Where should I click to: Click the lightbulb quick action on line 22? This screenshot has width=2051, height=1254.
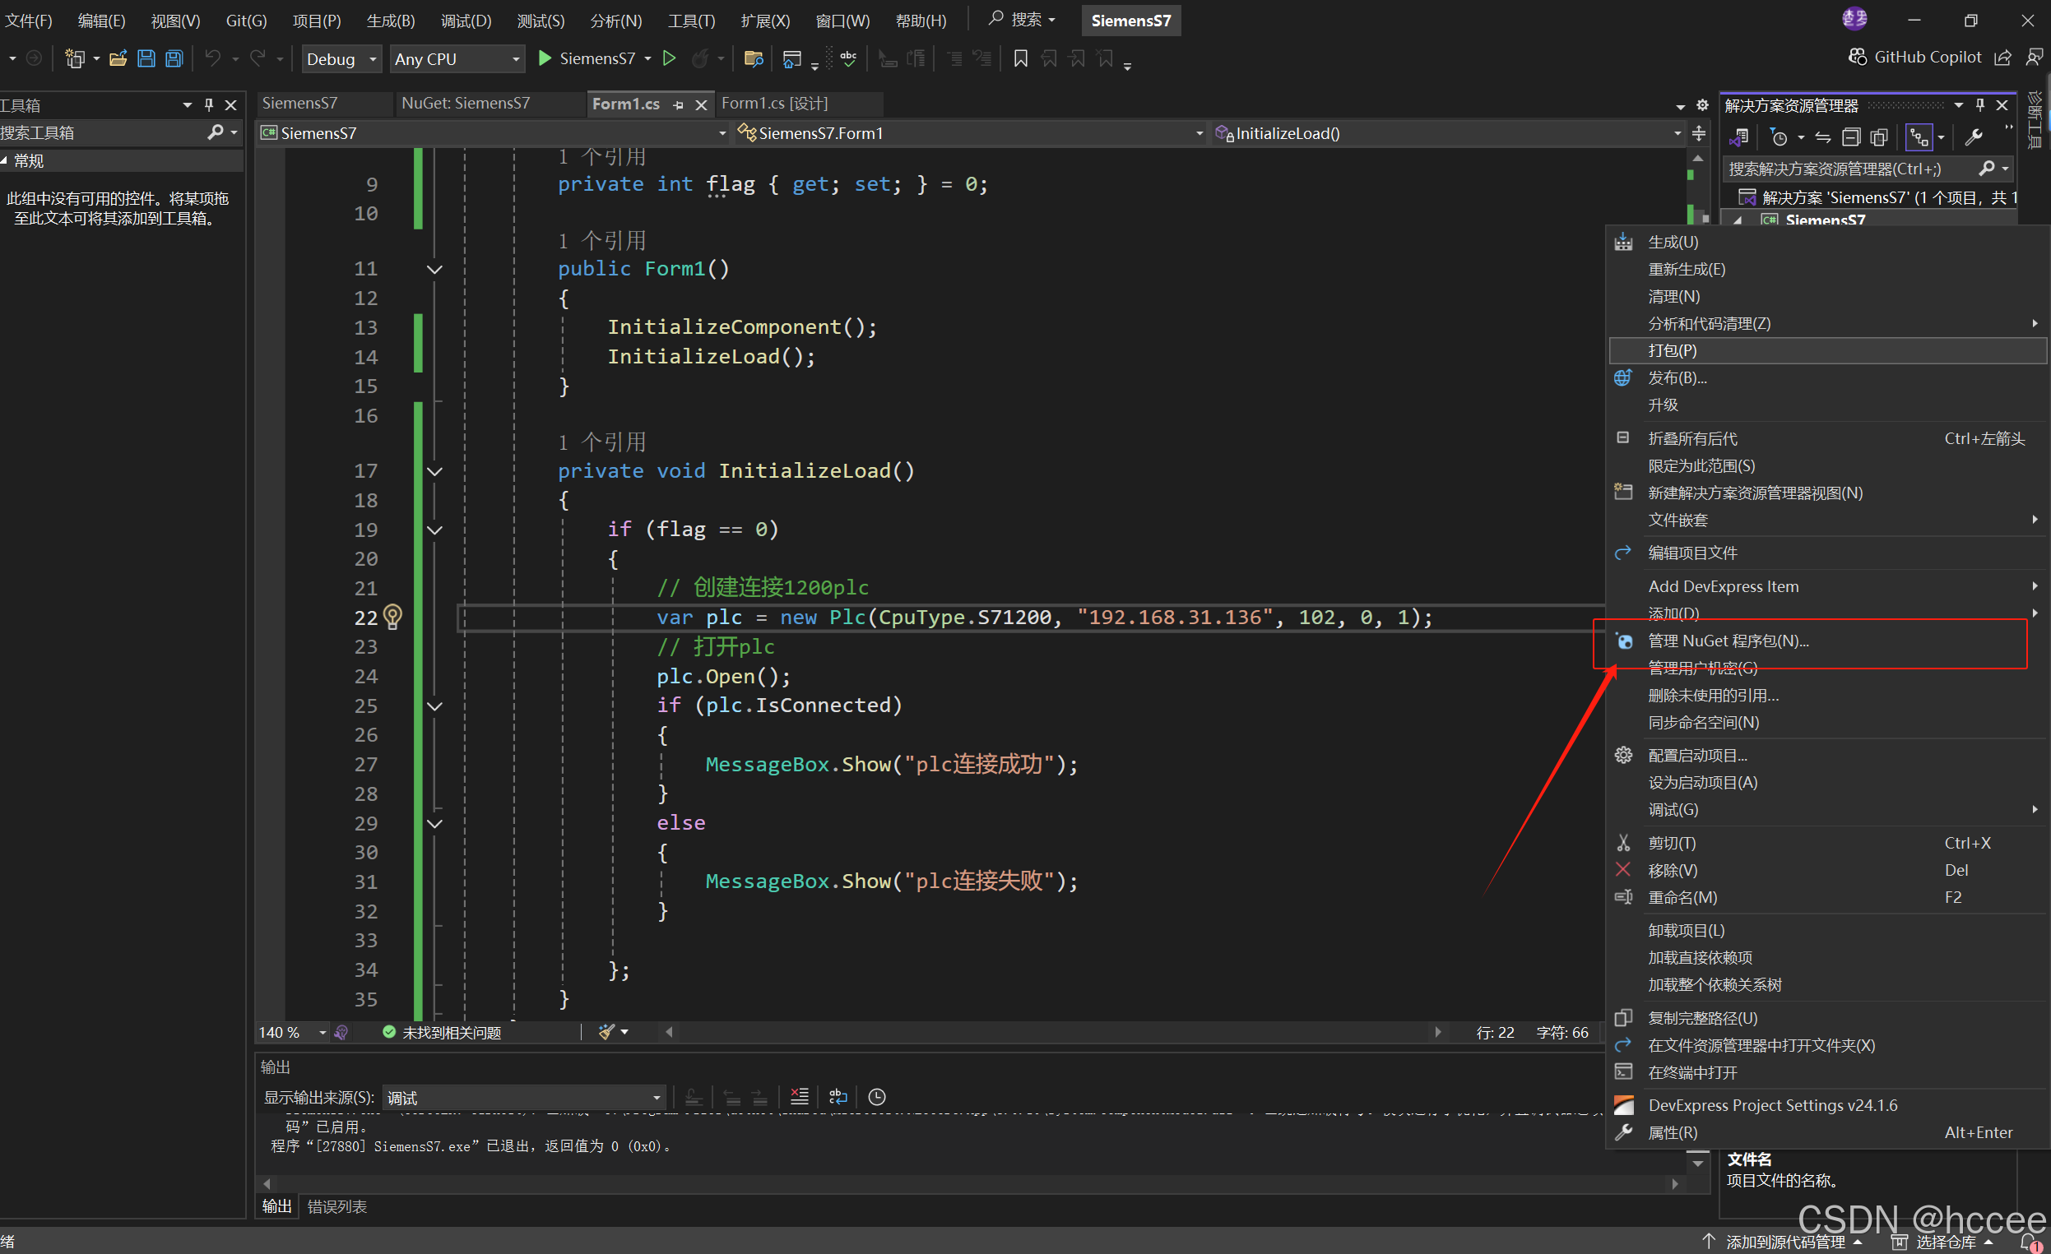pyautogui.click(x=393, y=617)
